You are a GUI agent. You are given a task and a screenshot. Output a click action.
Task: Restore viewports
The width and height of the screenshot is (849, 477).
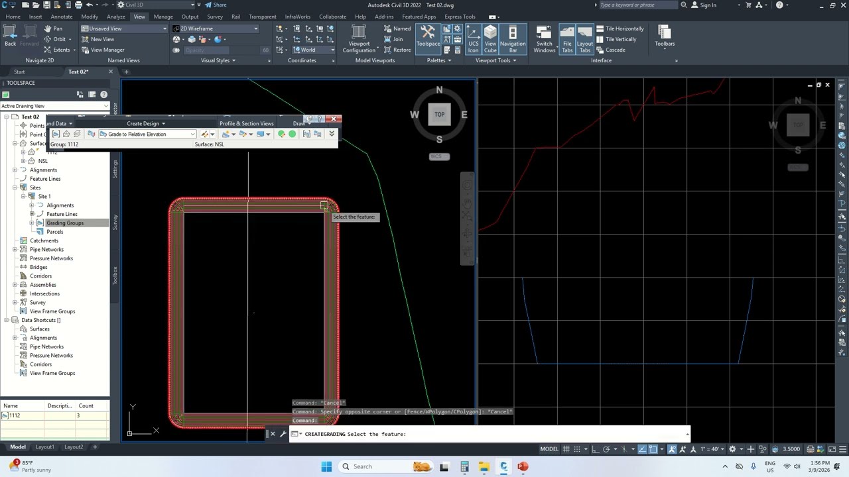[x=397, y=50]
